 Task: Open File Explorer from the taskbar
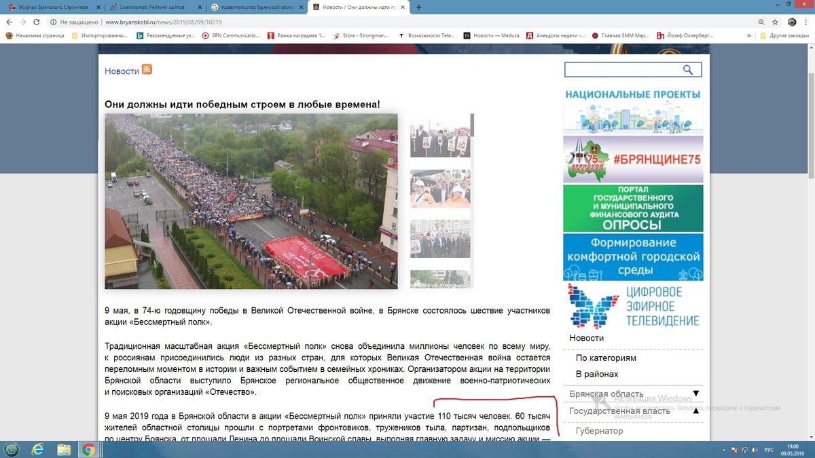point(64,449)
